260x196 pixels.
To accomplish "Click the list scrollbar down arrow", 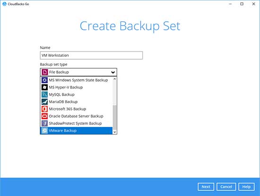I will tap(114, 132).
